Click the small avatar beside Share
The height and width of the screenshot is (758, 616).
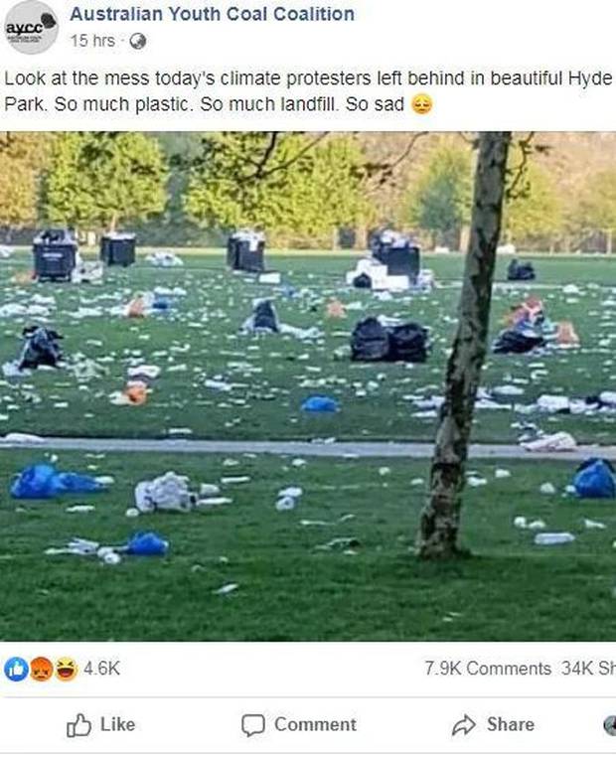[x=610, y=725]
